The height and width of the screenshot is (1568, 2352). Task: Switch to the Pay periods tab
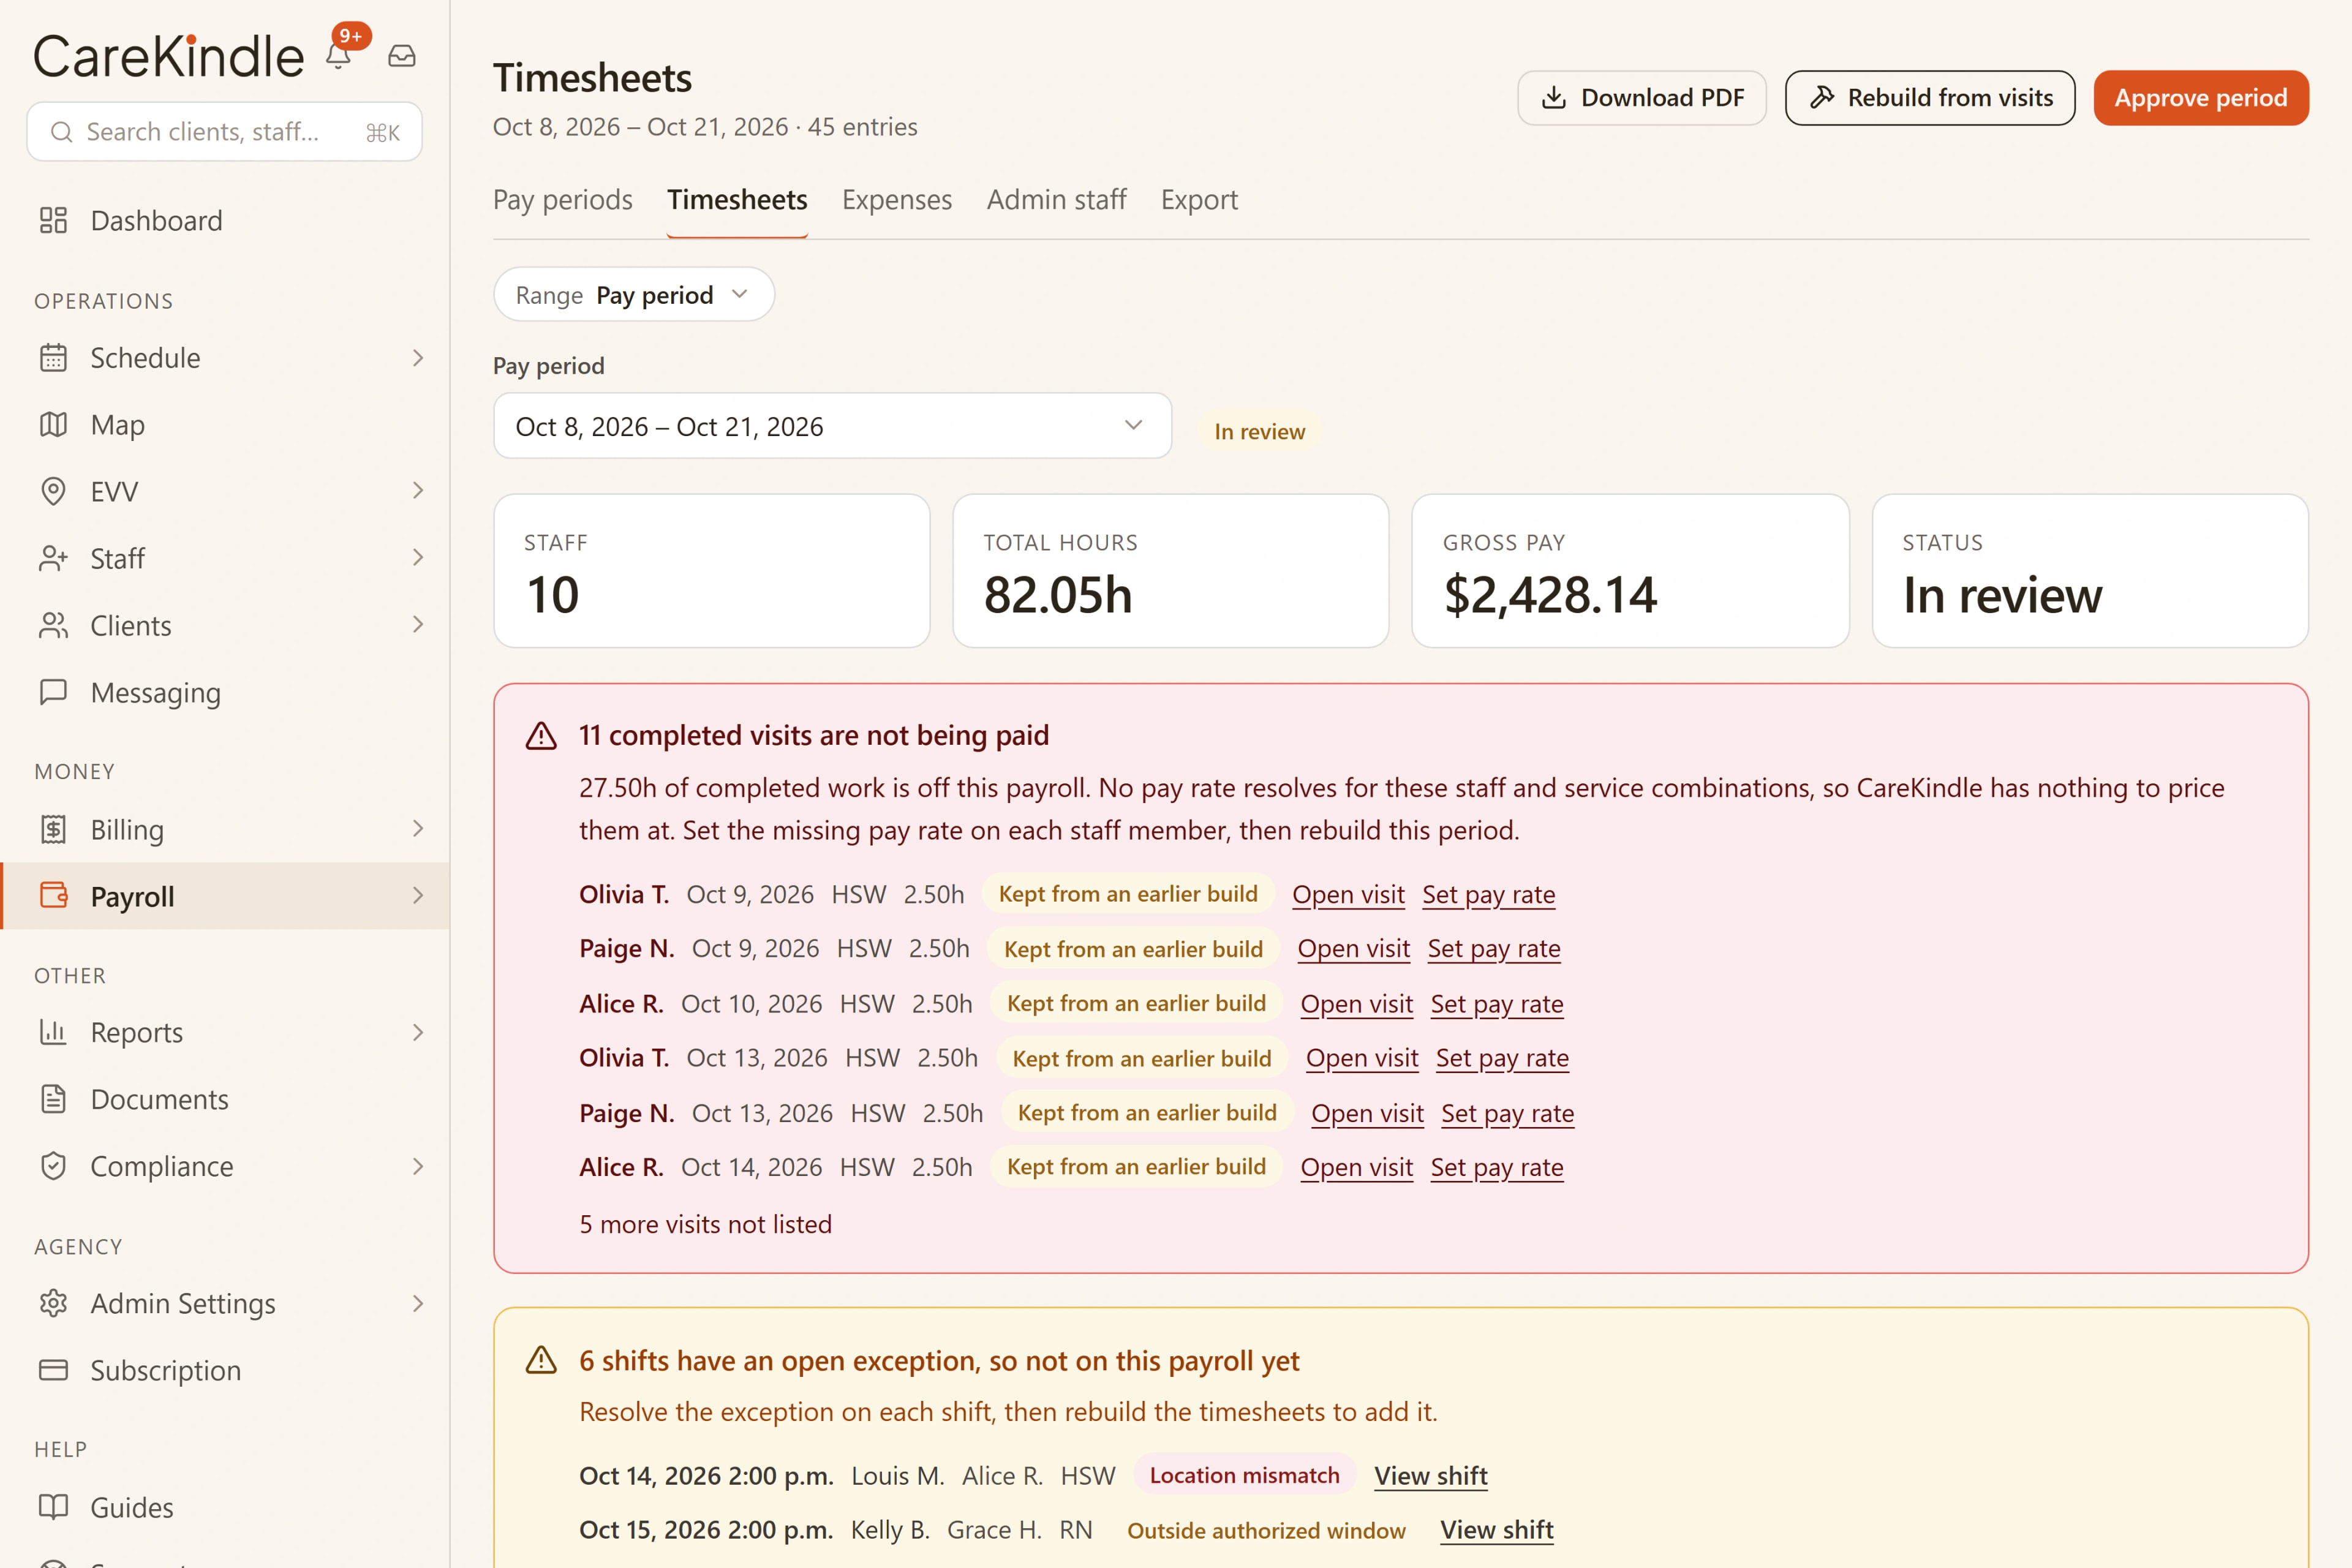pyautogui.click(x=563, y=200)
